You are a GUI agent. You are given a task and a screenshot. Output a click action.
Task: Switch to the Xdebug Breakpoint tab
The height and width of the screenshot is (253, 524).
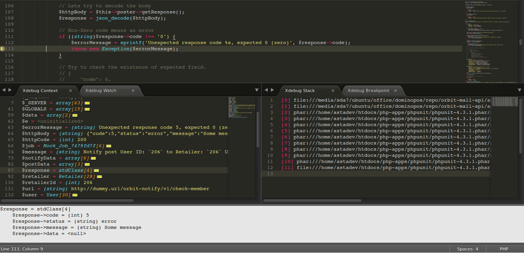pyautogui.click(x=369, y=90)
